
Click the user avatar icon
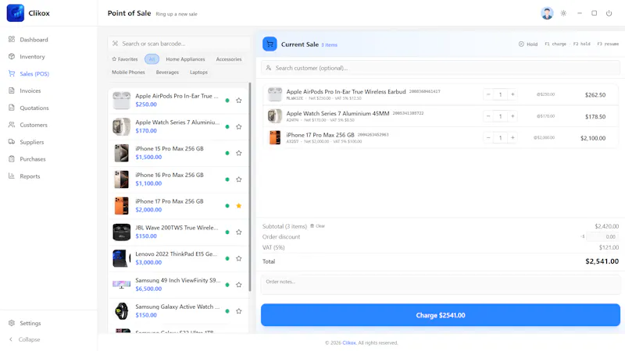coord(547,13)
